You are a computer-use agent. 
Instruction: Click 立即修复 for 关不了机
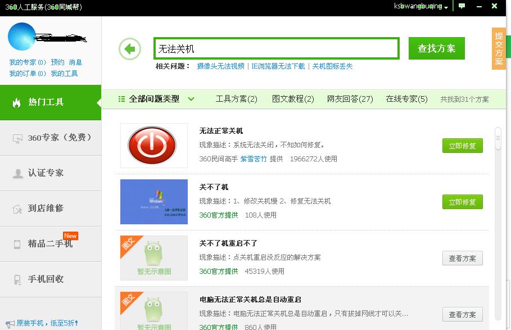[463, 202]
